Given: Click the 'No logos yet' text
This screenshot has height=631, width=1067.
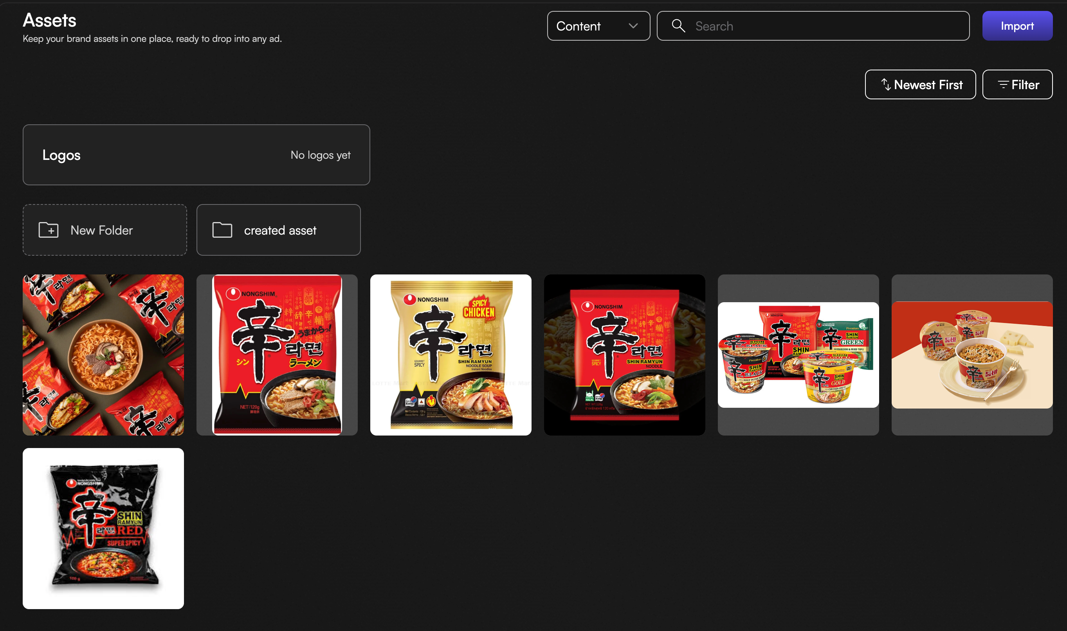Looking at the screenshot, I should pyautogui.click(x=321, y=155).
